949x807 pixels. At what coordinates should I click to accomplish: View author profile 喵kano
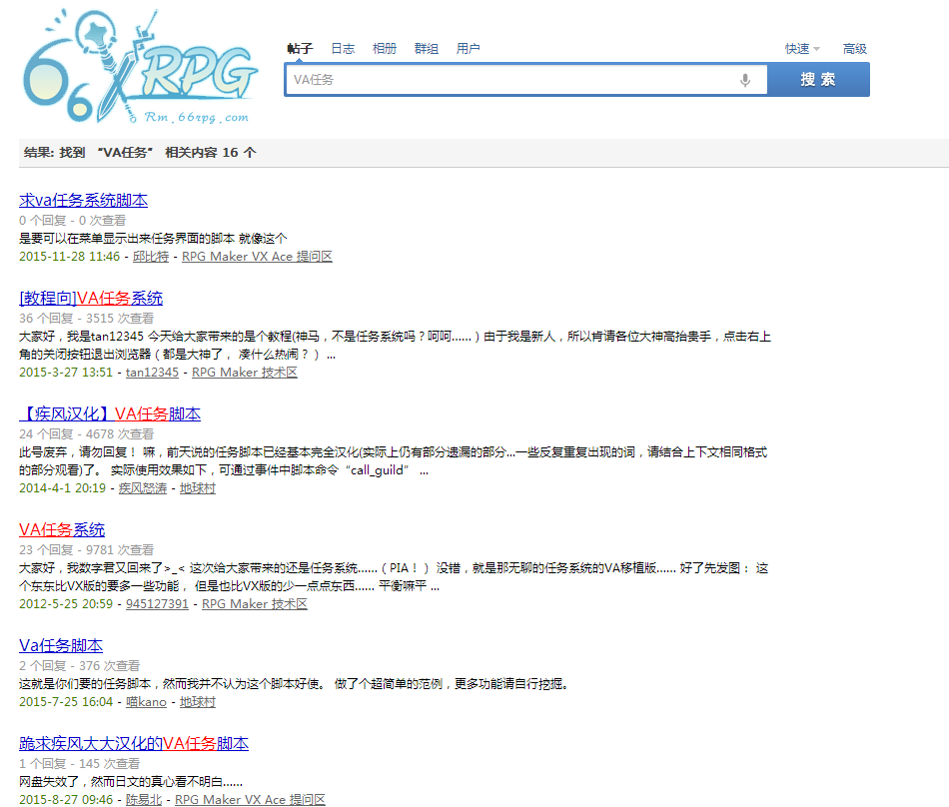click(x=146, y=702)
